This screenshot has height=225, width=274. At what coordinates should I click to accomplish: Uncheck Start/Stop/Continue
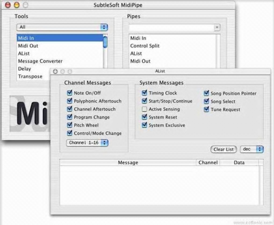point(144,101)
